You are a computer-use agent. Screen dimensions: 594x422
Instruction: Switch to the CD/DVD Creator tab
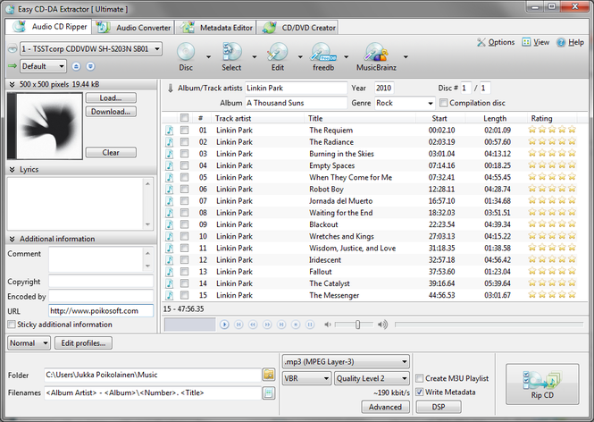(x=298, y=28)
